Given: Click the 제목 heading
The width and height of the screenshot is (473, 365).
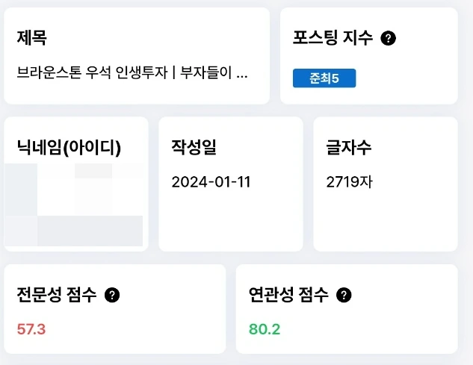Looking at the screenshot, I should 31,37.
